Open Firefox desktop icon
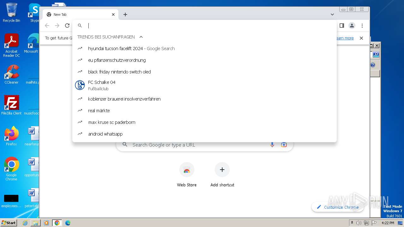The height and width of the screenshot is (227, 404). click(11, 136)
